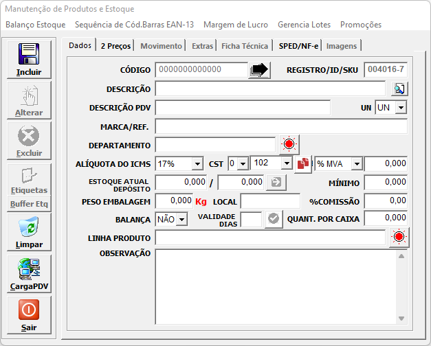
Task: Click the OBSERVAÇÃO scrollbar down arrow
Action: pos(401,318)
